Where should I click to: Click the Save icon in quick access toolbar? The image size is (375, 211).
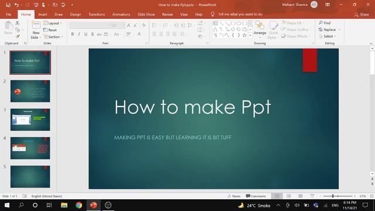(x=8, y=5)
